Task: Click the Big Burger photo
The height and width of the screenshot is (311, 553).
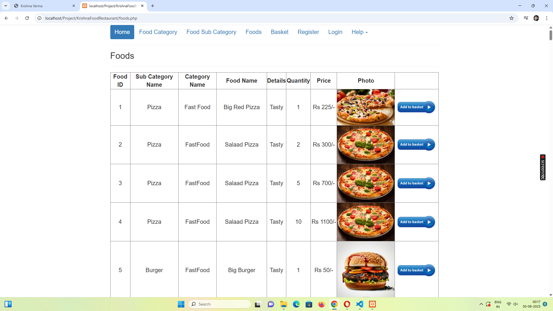Action: point(366,269)
